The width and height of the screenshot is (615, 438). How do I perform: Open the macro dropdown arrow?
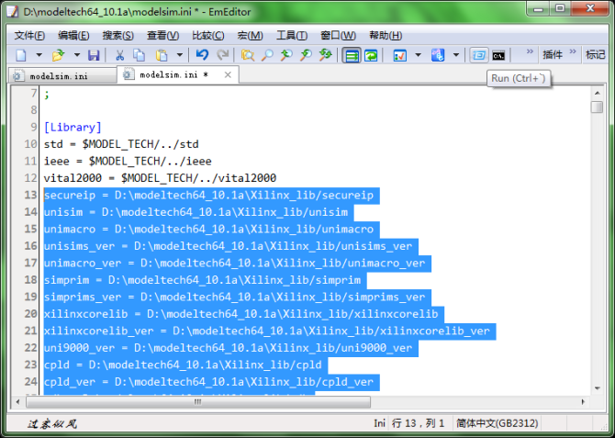[x=456, y=55]
